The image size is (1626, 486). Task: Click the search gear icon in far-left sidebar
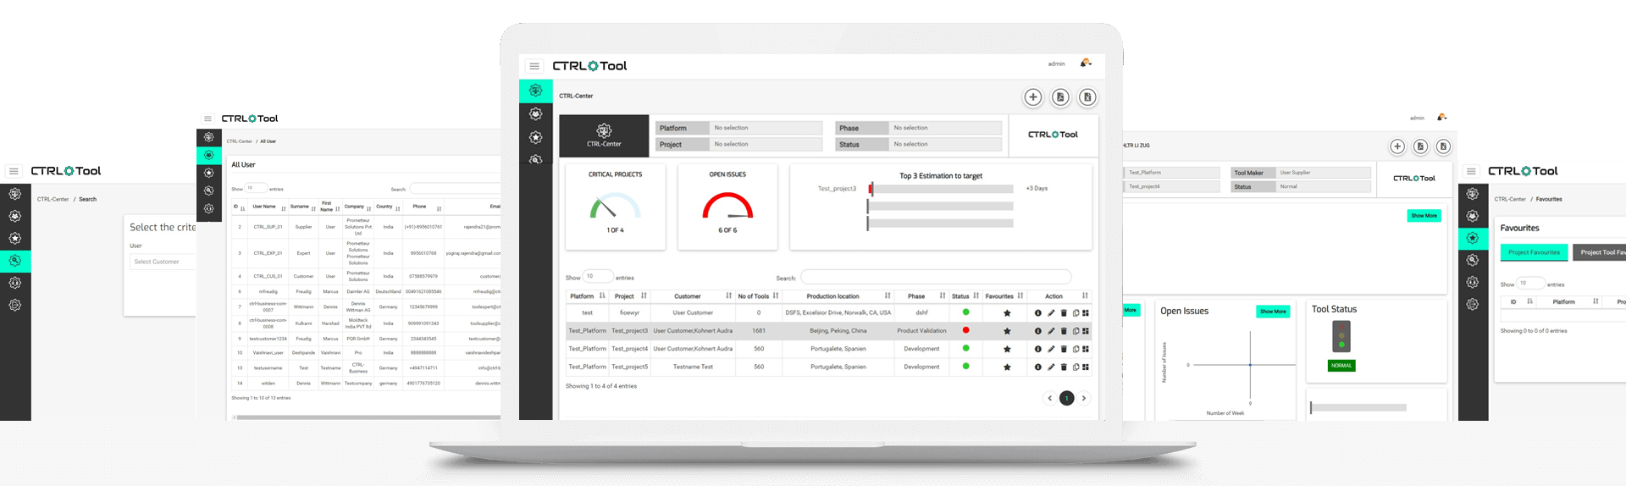coord(15,261)
